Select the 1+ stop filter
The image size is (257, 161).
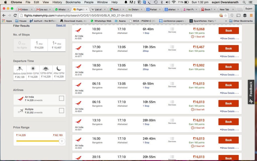click(x=56, y=45)
